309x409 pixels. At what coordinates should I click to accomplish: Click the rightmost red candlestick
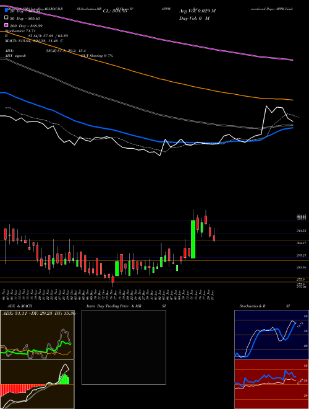(214, 238)
